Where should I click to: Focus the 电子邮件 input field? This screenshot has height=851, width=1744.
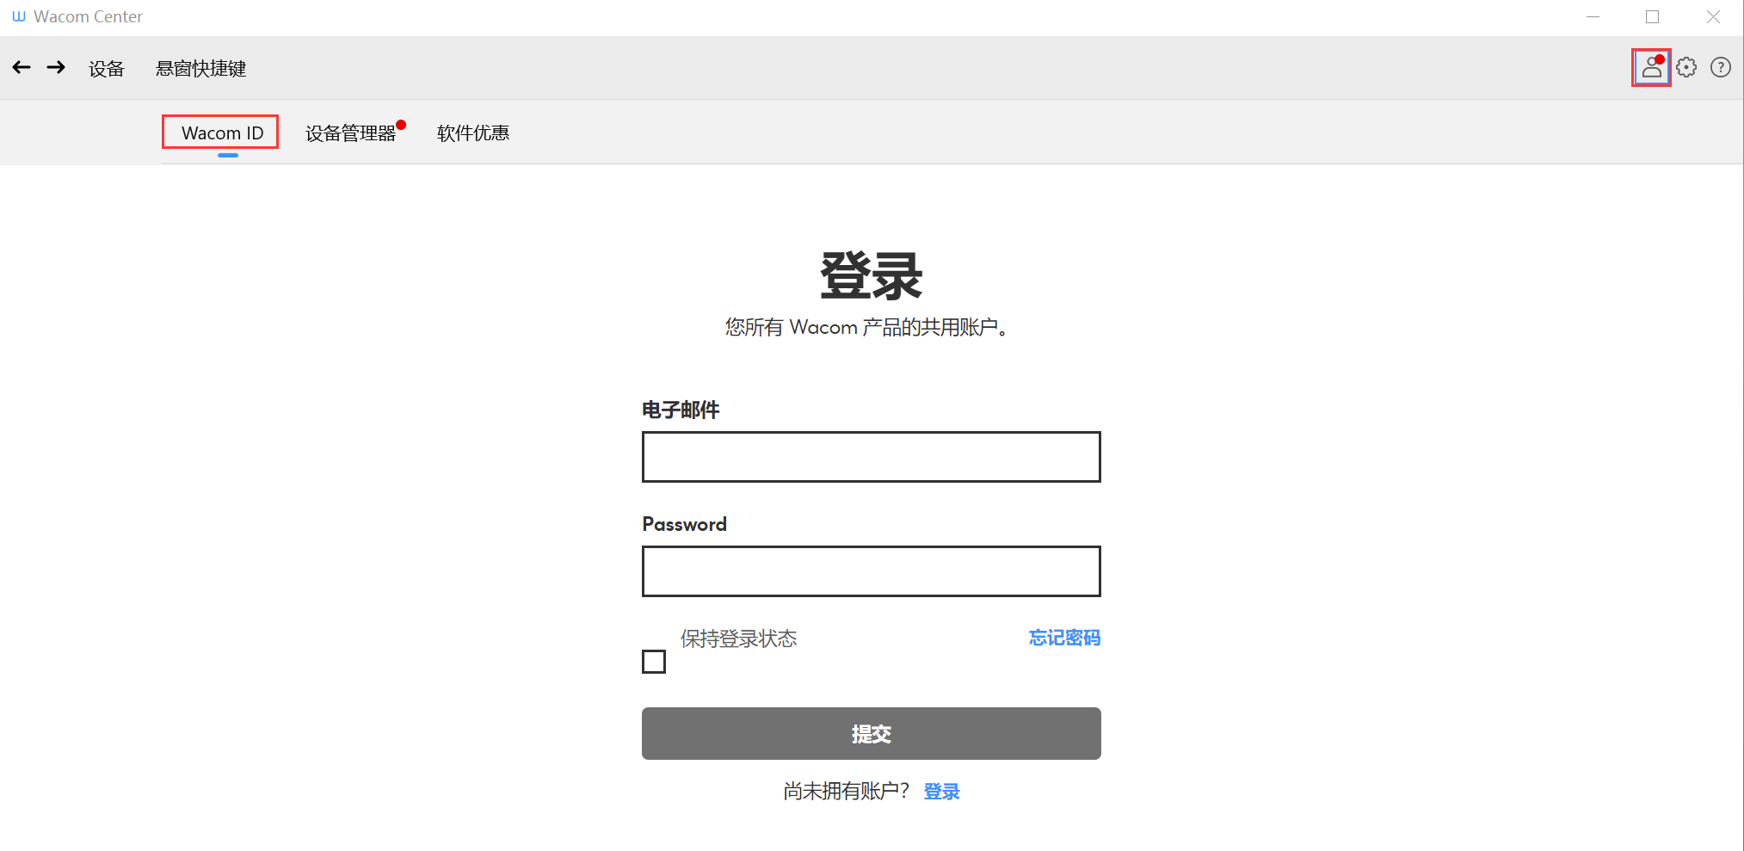tap(871, 457)
